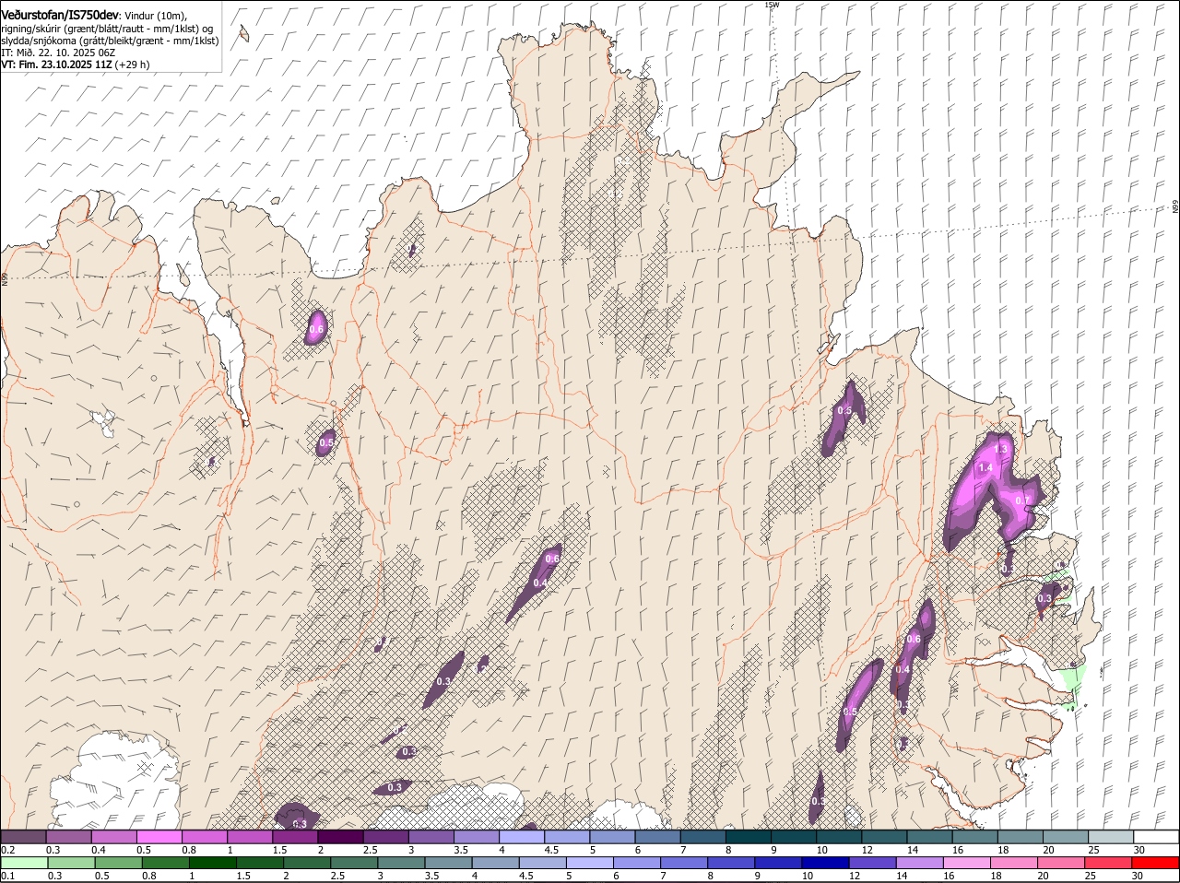The height and width of the screenshot is (883, 1180).
Task: Pick the orchid 0.4 swatch in upper legend row
Action: coord(114,837)
